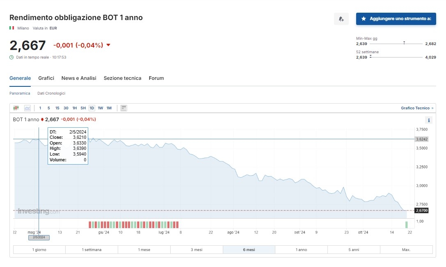Select the 1 anno time range
Screen dimensions: 446x267
tap(301, 250)
